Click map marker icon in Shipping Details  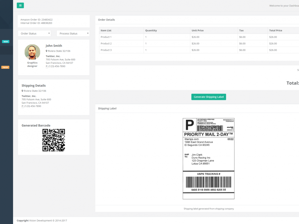click(22, 91)
